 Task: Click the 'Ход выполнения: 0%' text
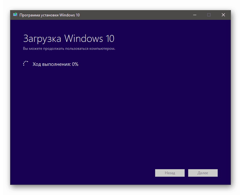[x=55, y=64]
